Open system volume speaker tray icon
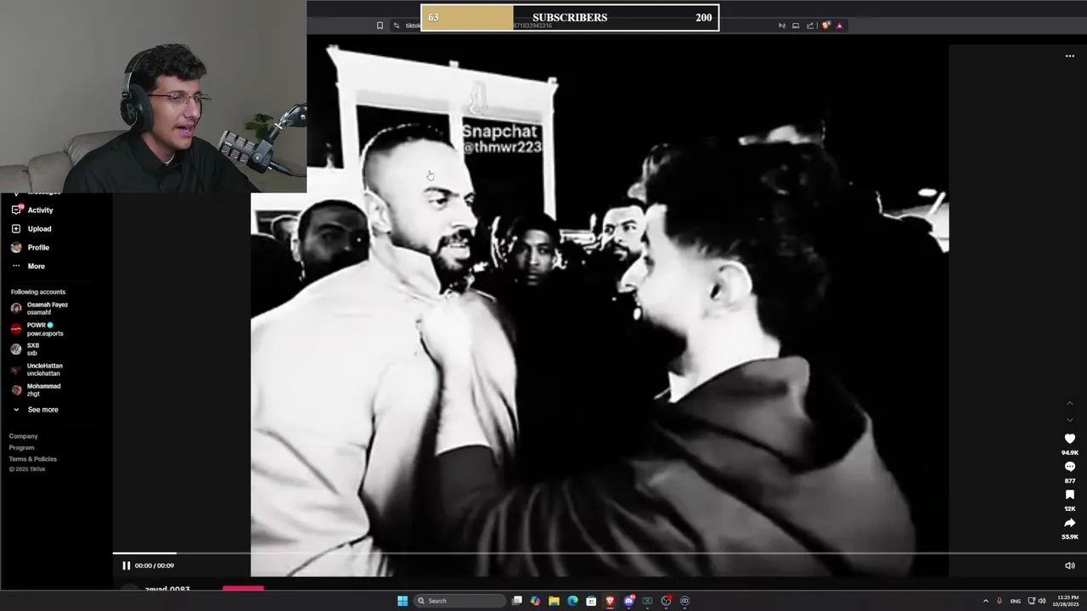The width and height of the screenshot is (1087, 611). pyautogui.click(x=1042, y=601)
